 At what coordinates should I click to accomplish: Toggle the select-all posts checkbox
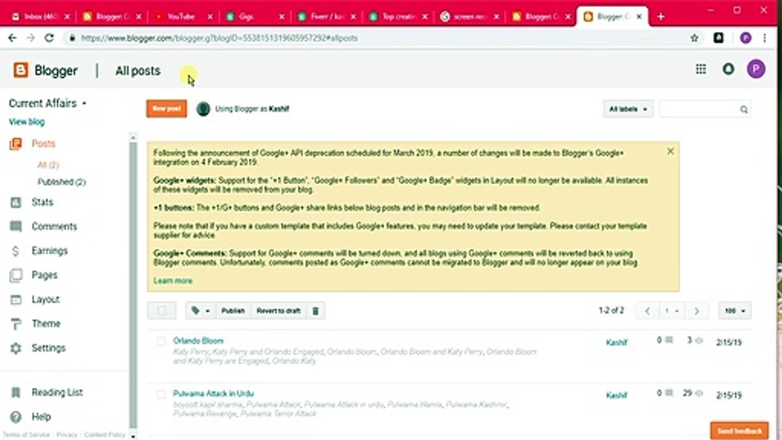click(x=162, y=311)
